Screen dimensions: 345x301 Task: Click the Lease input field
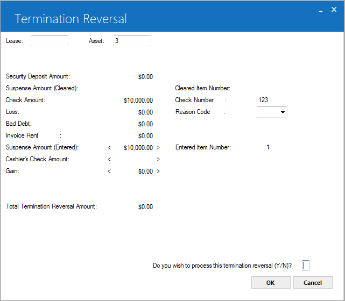[x=50, y=41]
